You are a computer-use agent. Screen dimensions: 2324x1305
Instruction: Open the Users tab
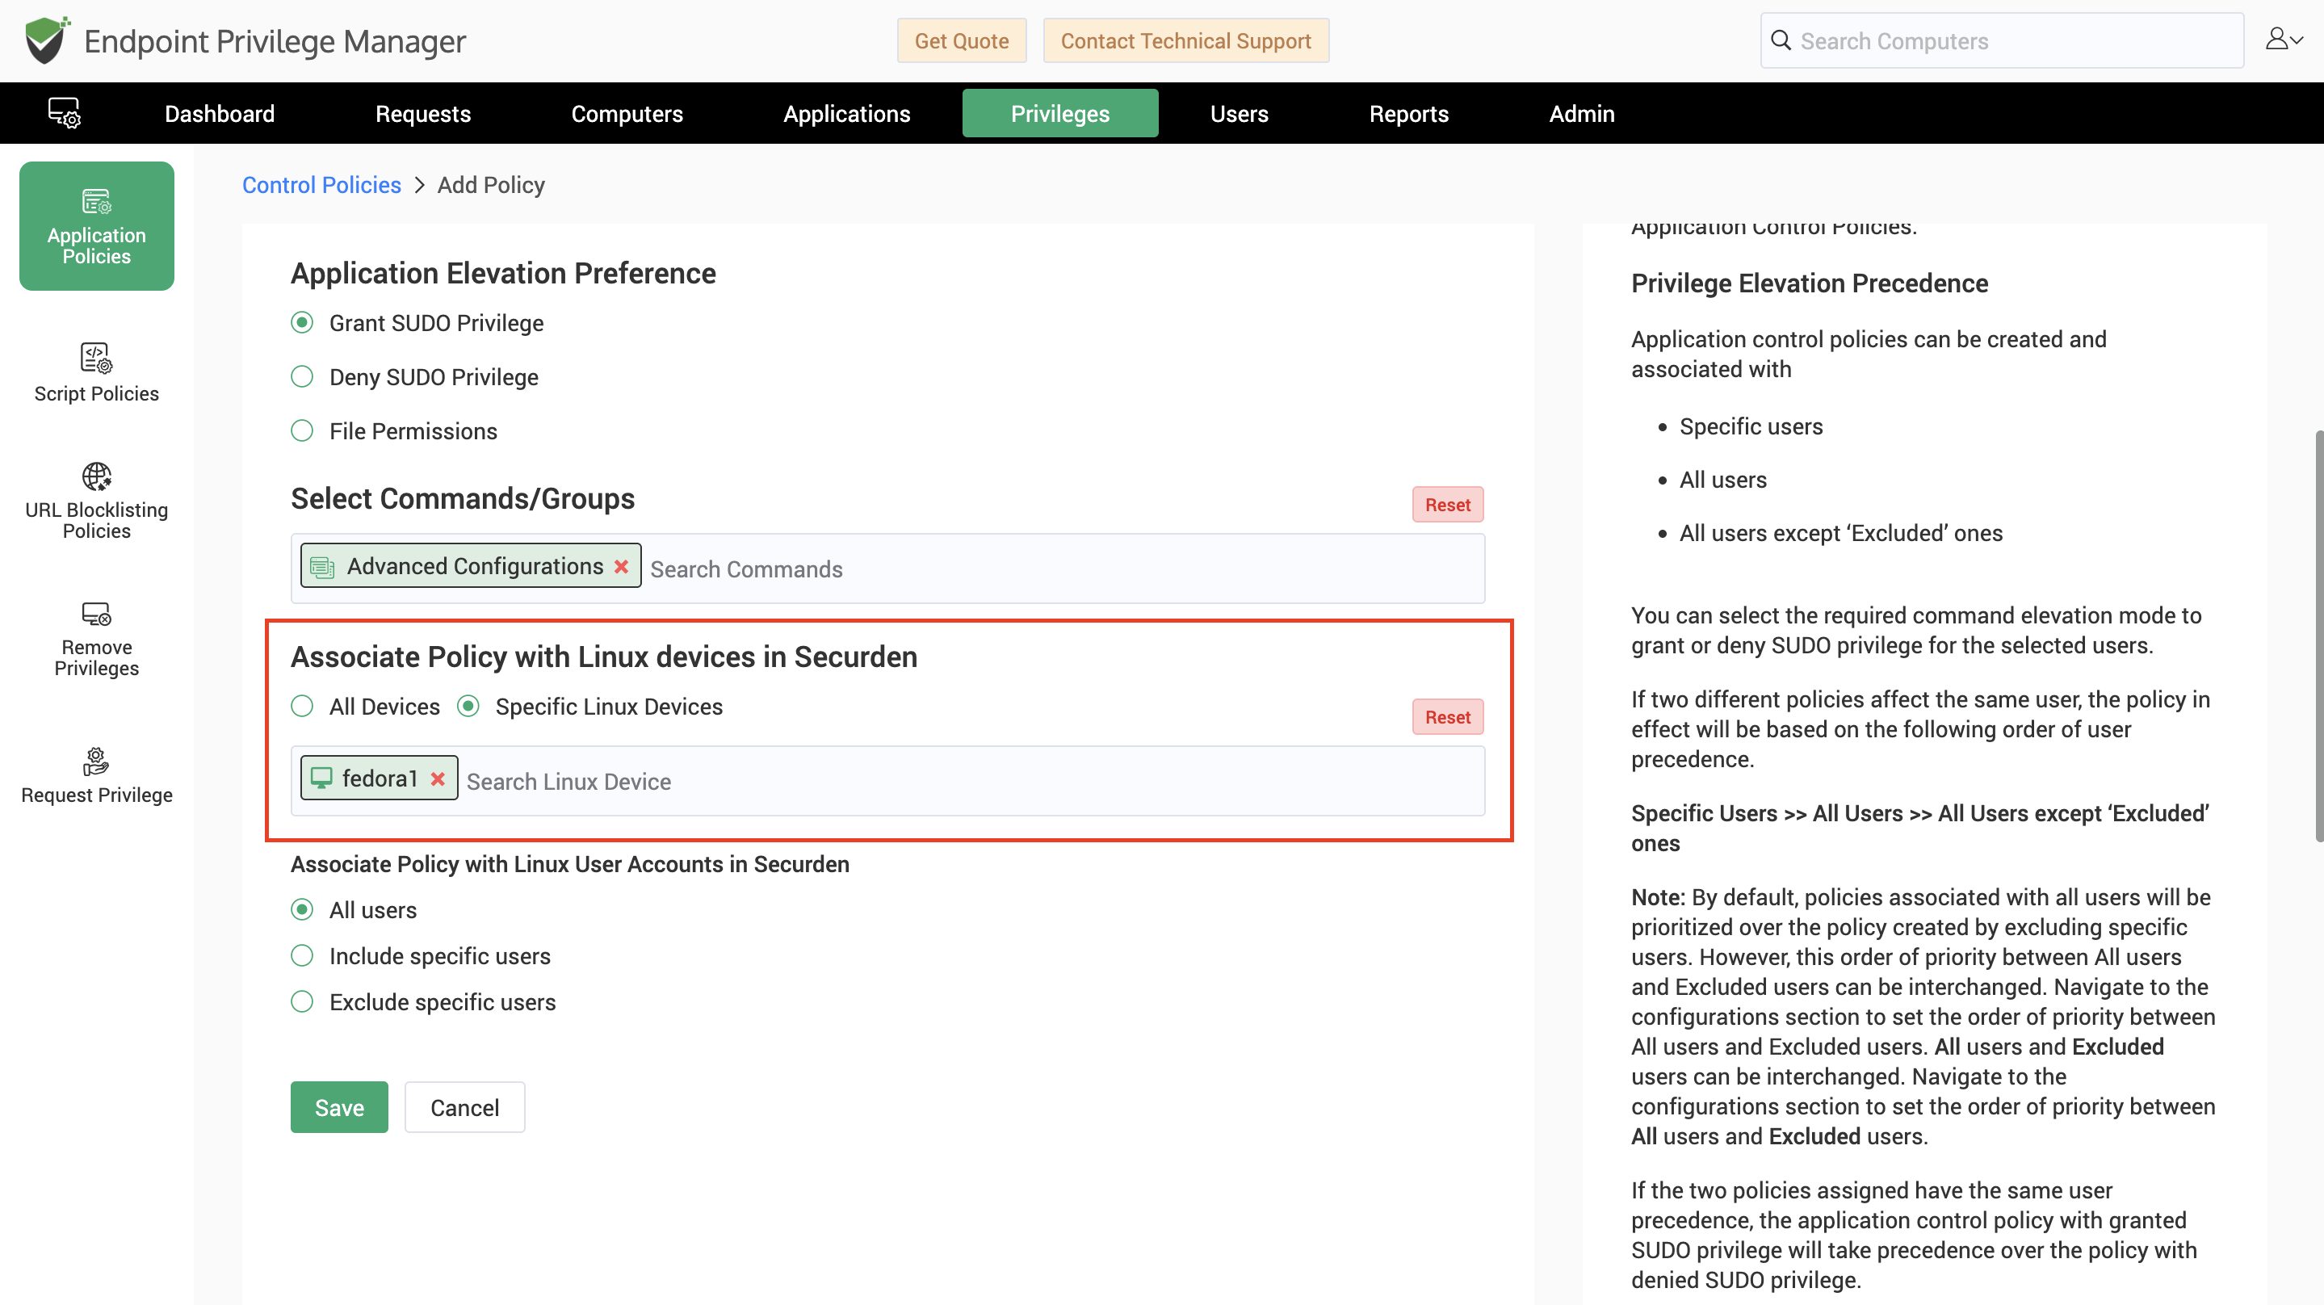(1239, 114)
